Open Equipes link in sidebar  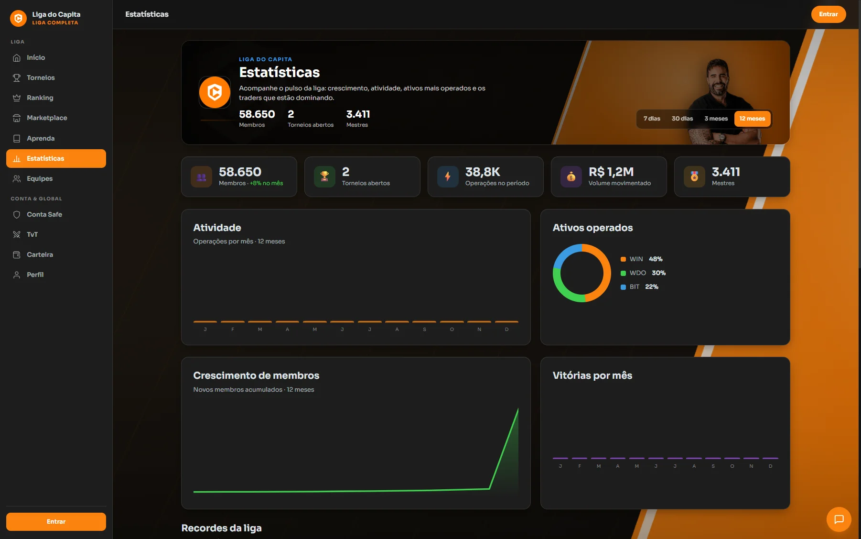(56, 179)
